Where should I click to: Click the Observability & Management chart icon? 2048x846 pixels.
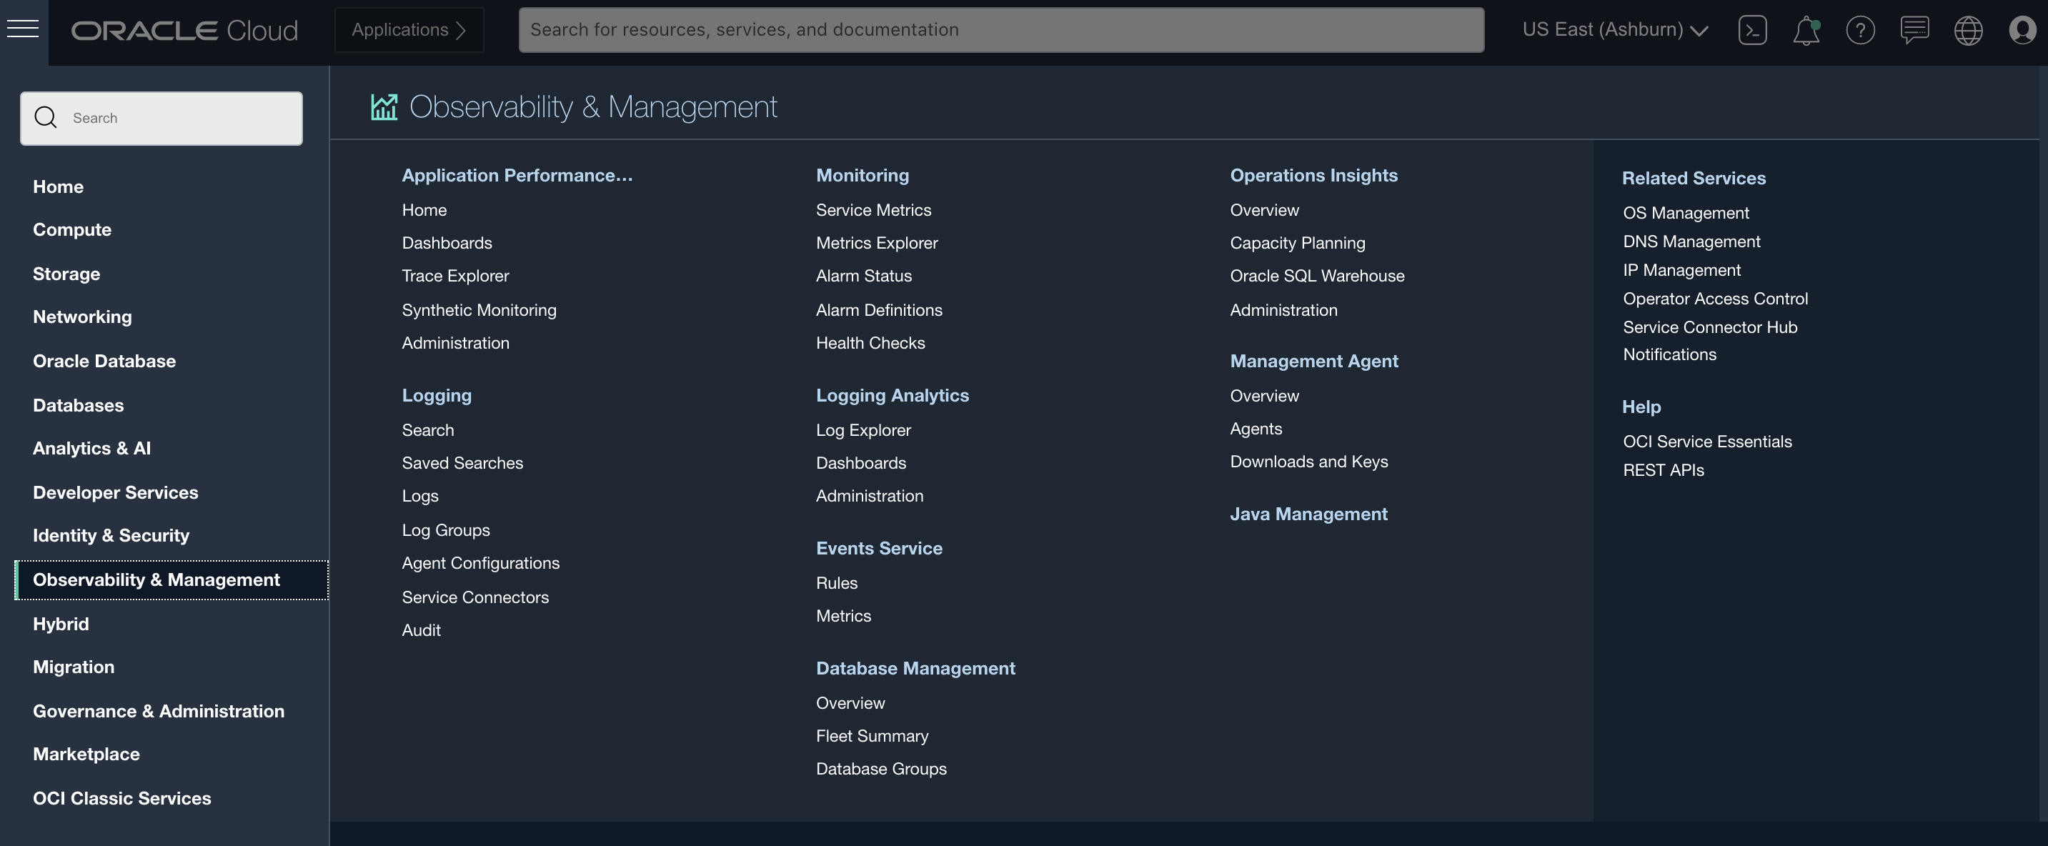[384, 106]
